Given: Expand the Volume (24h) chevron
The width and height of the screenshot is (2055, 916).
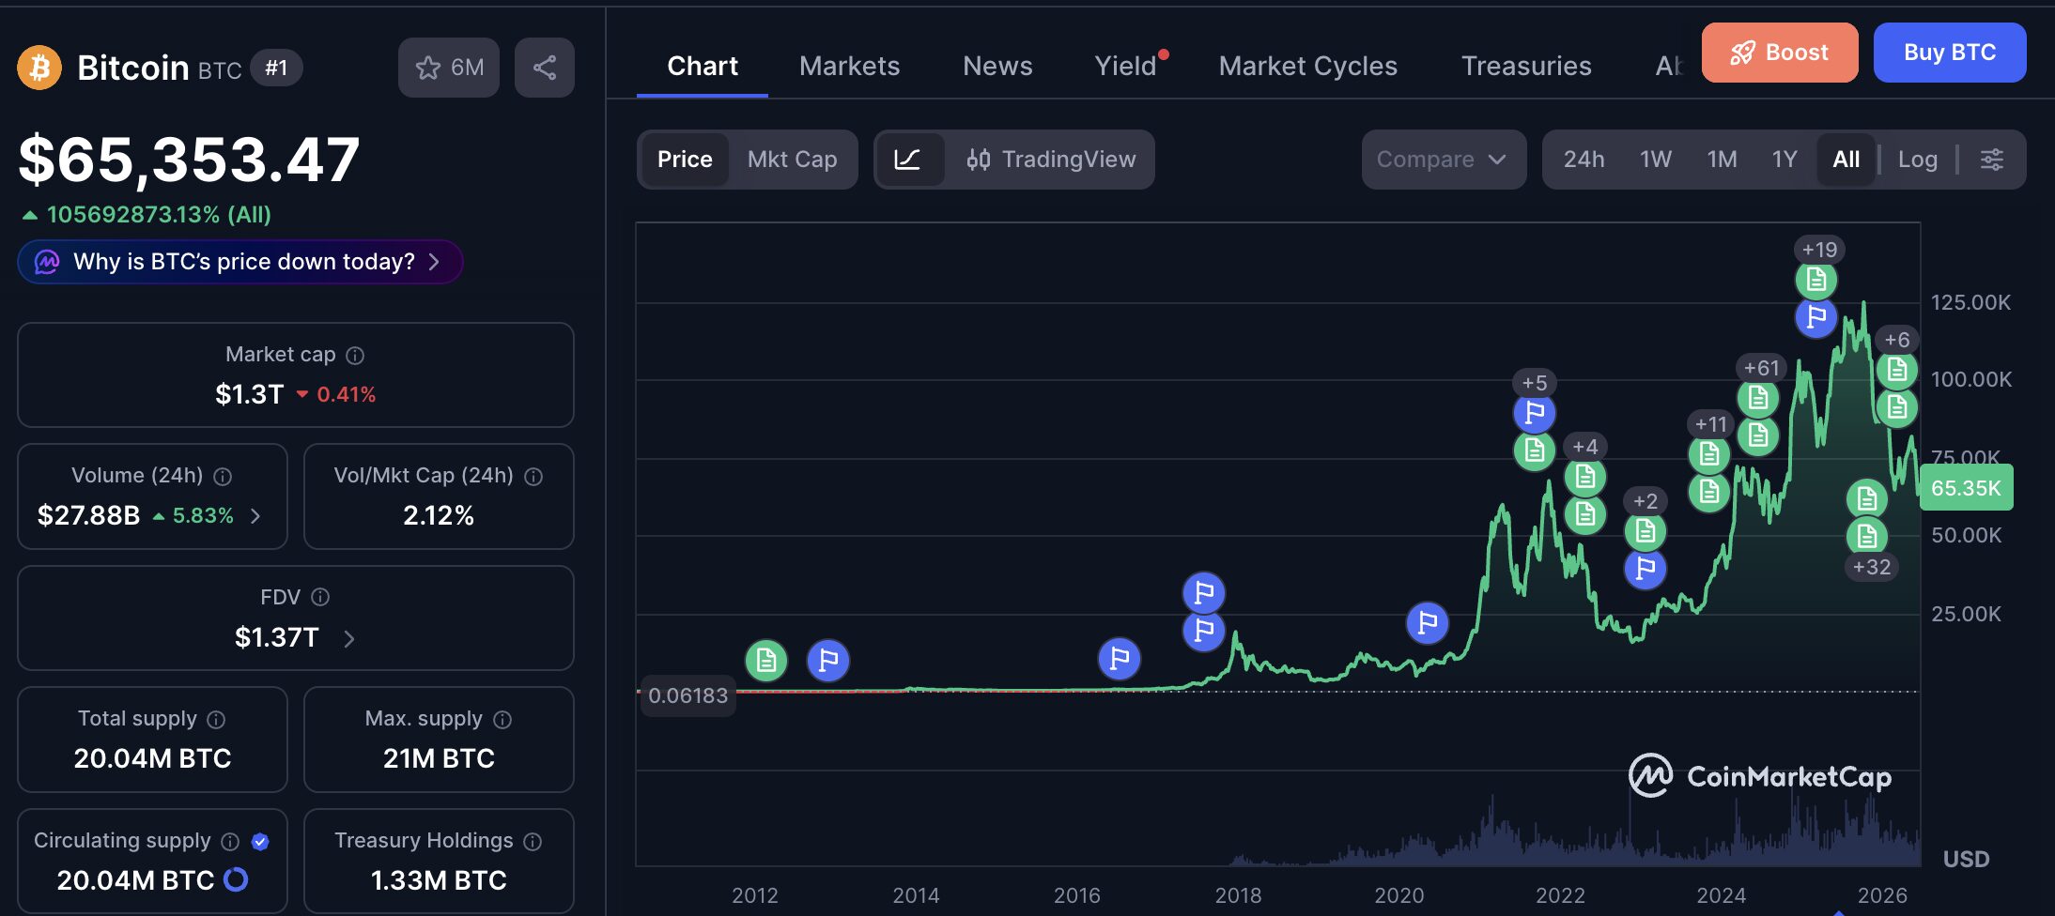Looking at the screenshot, I should click(255, 516).
